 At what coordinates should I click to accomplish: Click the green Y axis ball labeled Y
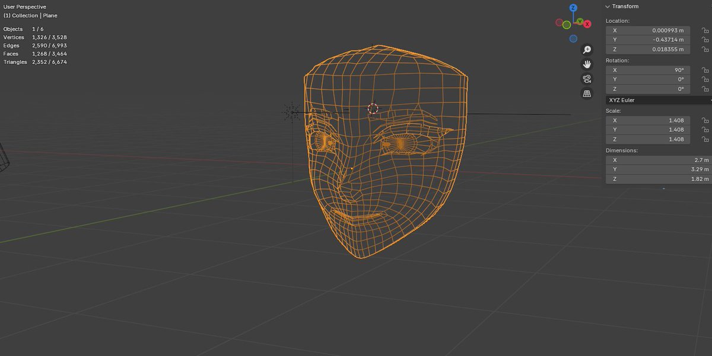coord(581,22)
